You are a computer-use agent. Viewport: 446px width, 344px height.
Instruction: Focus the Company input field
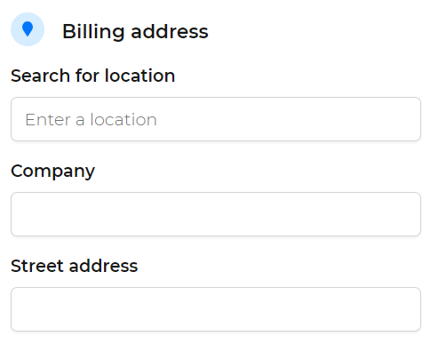tap(216, 214)
